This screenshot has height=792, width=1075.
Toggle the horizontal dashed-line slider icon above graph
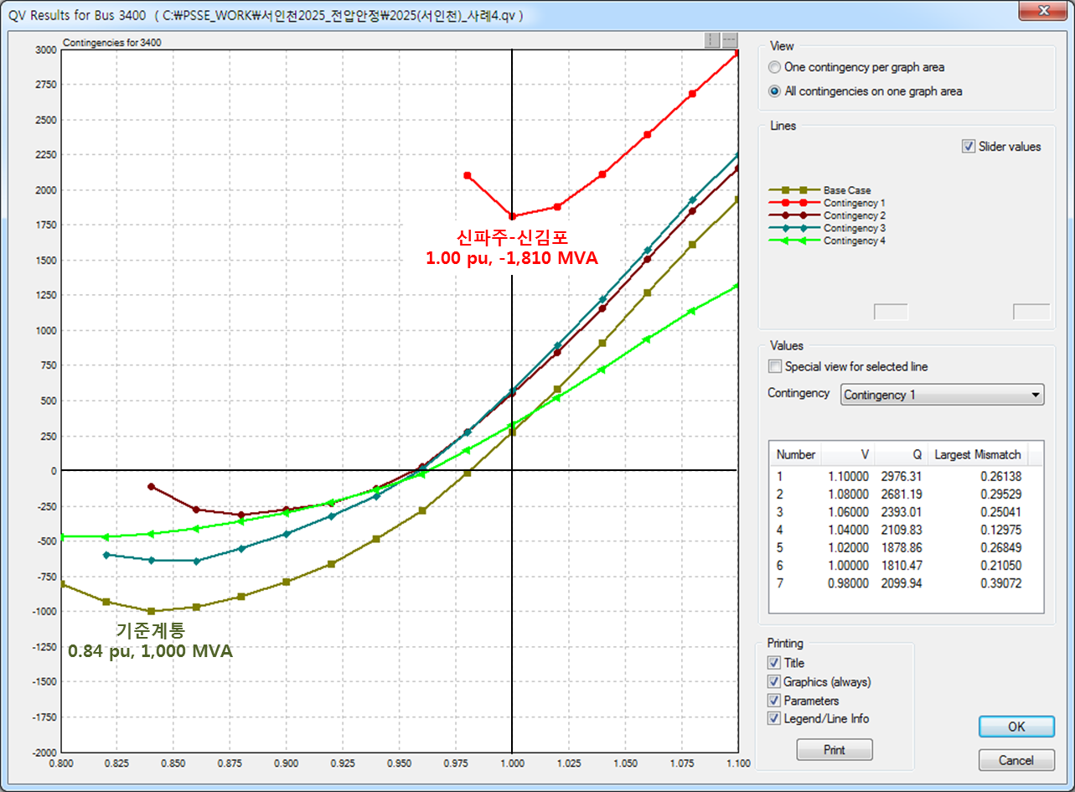(x=730, y=40)
